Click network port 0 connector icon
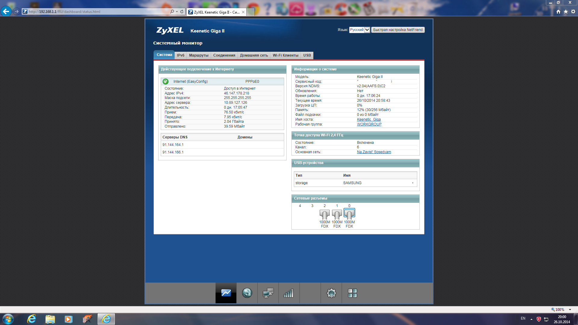 [349, 214]
